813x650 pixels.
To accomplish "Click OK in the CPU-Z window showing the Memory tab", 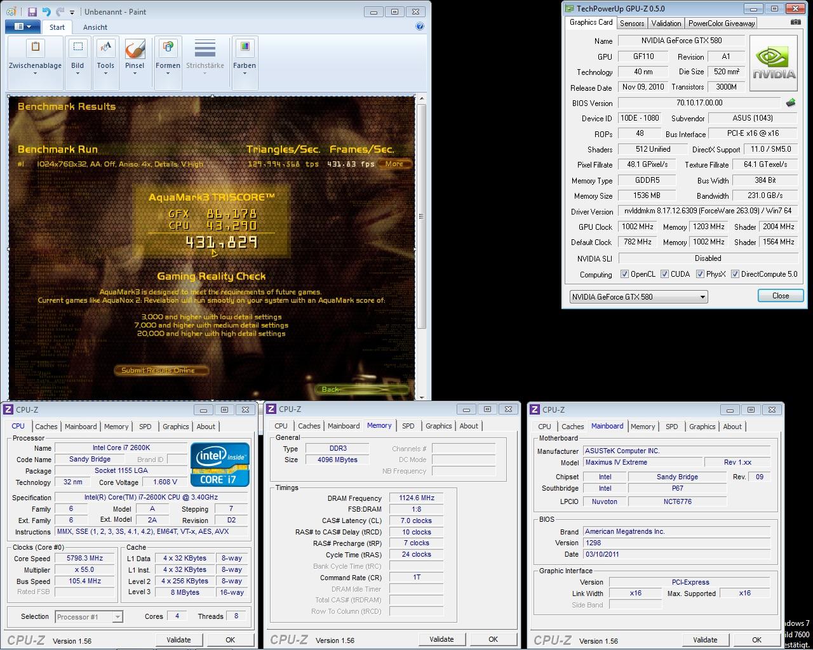I will click(x=493, y=639).
